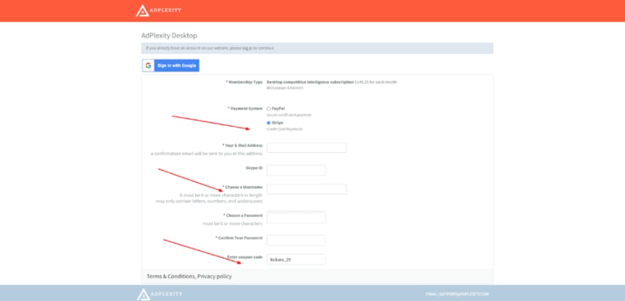Select the Stripe payment option

[x=269, y=123]
